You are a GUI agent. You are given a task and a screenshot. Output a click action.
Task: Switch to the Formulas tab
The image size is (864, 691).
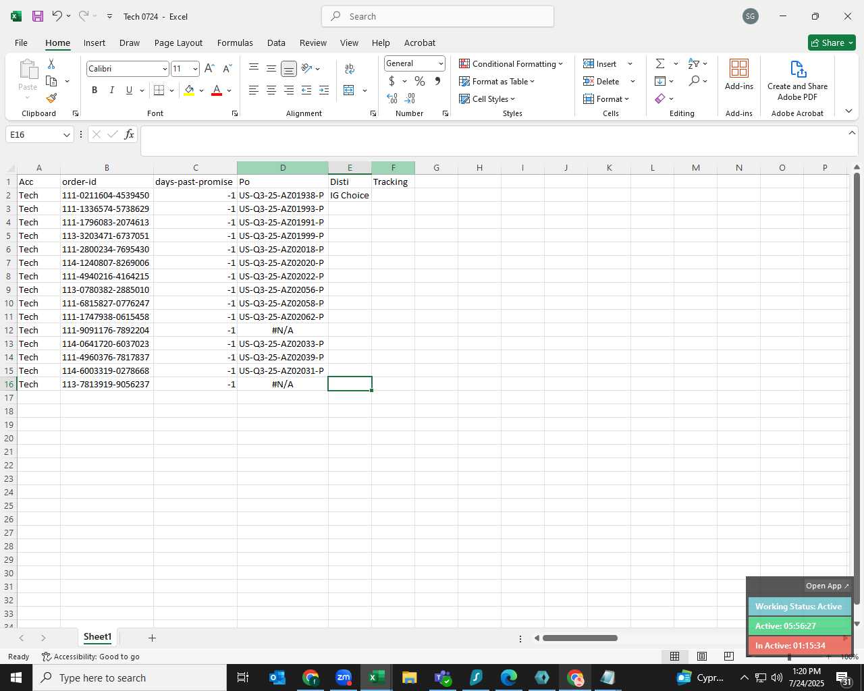[235, 43]
